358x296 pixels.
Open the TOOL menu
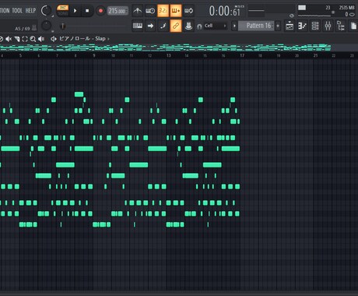tap(17, 11)
